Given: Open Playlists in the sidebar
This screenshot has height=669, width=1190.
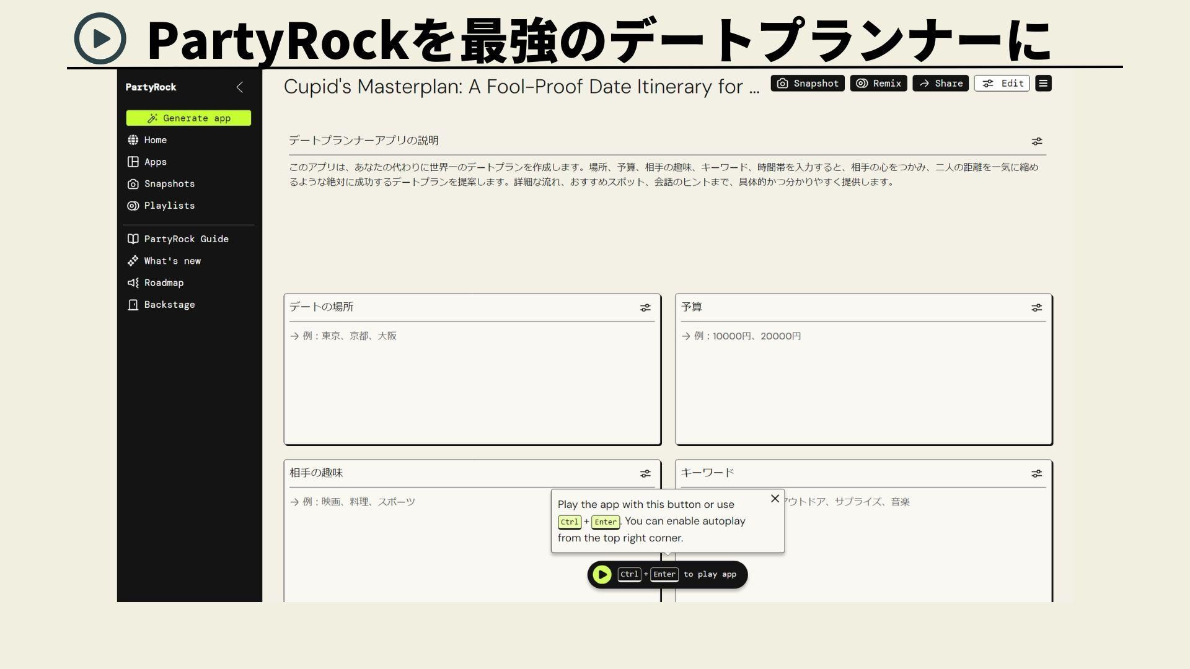Looking at the screenshot, I should coord(169,206).
